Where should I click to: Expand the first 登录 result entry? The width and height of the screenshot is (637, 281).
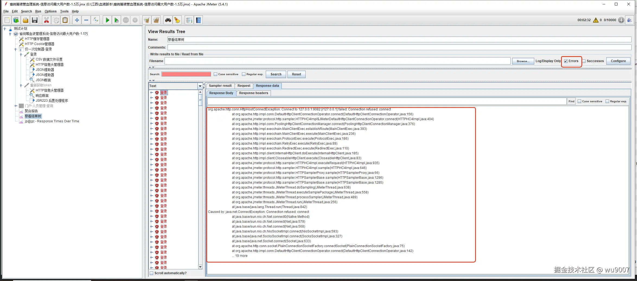click(x=152, y=93)
